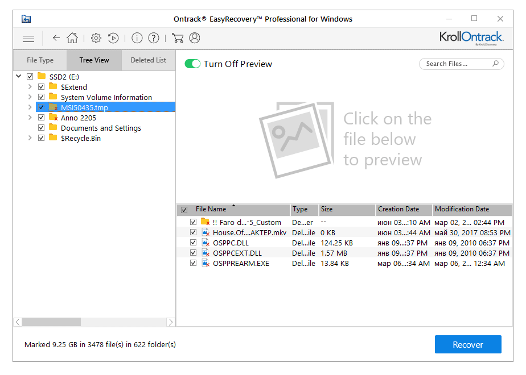Viewport: 526px width, 375px height.
Task: Uncheck the OSPPREARM.EXE file checkbox
Action: click(x=193, y=263)
